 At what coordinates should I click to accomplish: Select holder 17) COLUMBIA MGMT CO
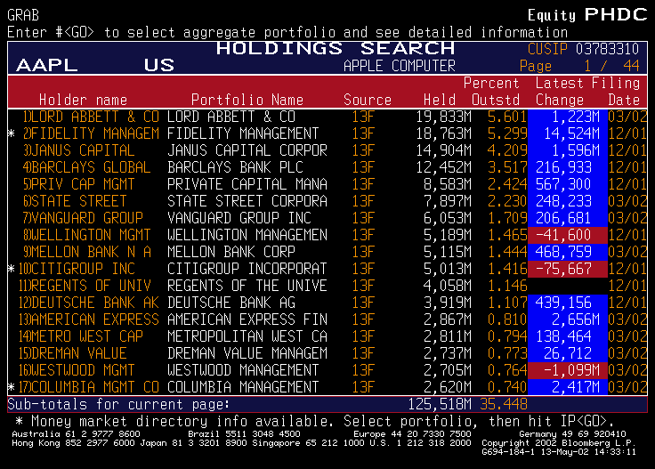(x=89, y=387)
